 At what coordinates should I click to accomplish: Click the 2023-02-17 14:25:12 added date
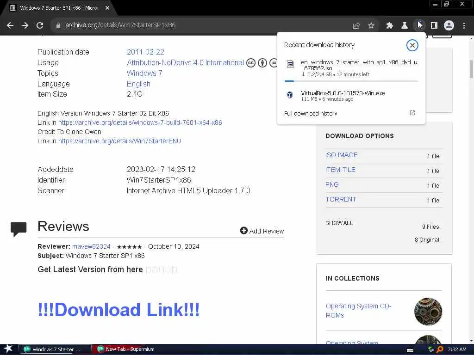tap(161, 169)
